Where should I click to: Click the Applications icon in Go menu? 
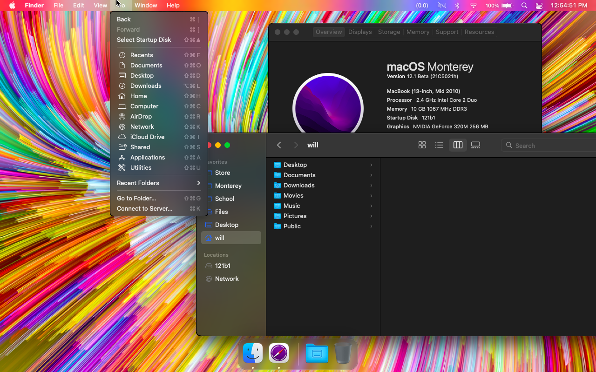point(122,157)
